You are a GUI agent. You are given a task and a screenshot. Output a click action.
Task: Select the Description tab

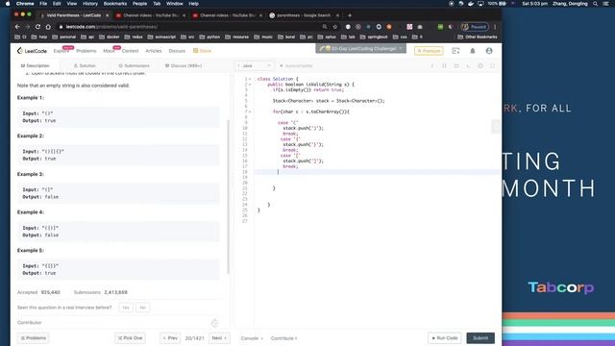35,65
